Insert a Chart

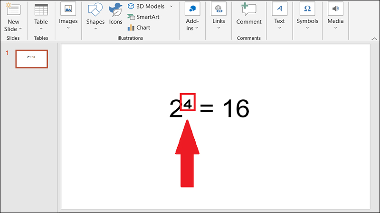coord(139,27)
